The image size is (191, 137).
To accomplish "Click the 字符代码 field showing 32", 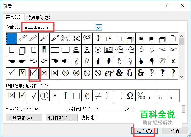I will point(108,109).
